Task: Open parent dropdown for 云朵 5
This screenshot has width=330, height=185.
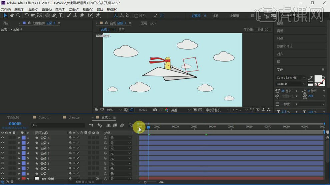Action: pyautogui.click(x=120, y=153)
